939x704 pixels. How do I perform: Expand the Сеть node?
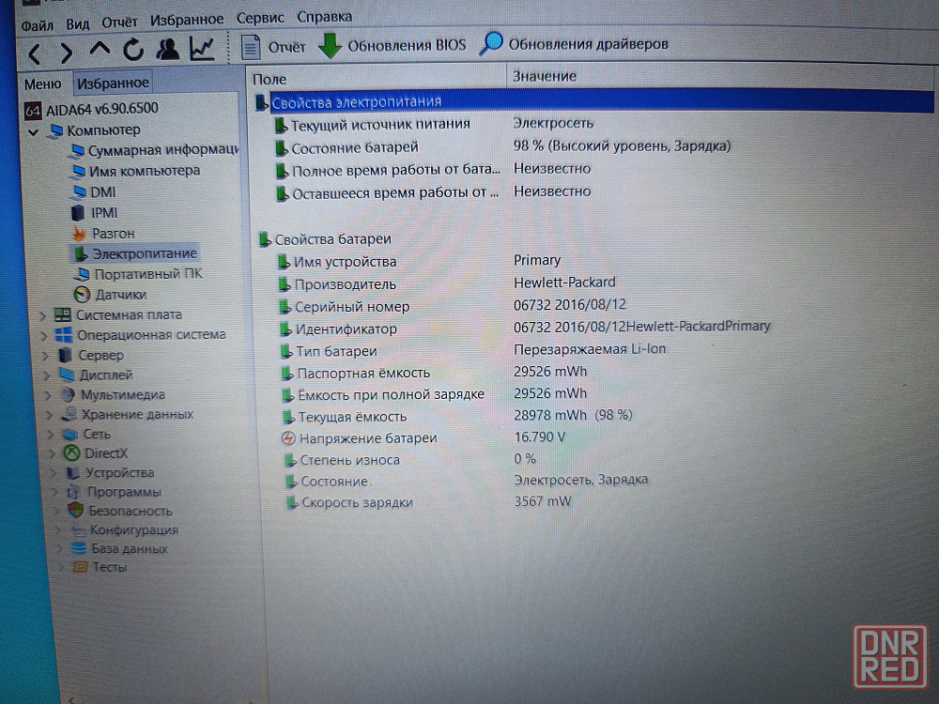[x=52, y=434]
